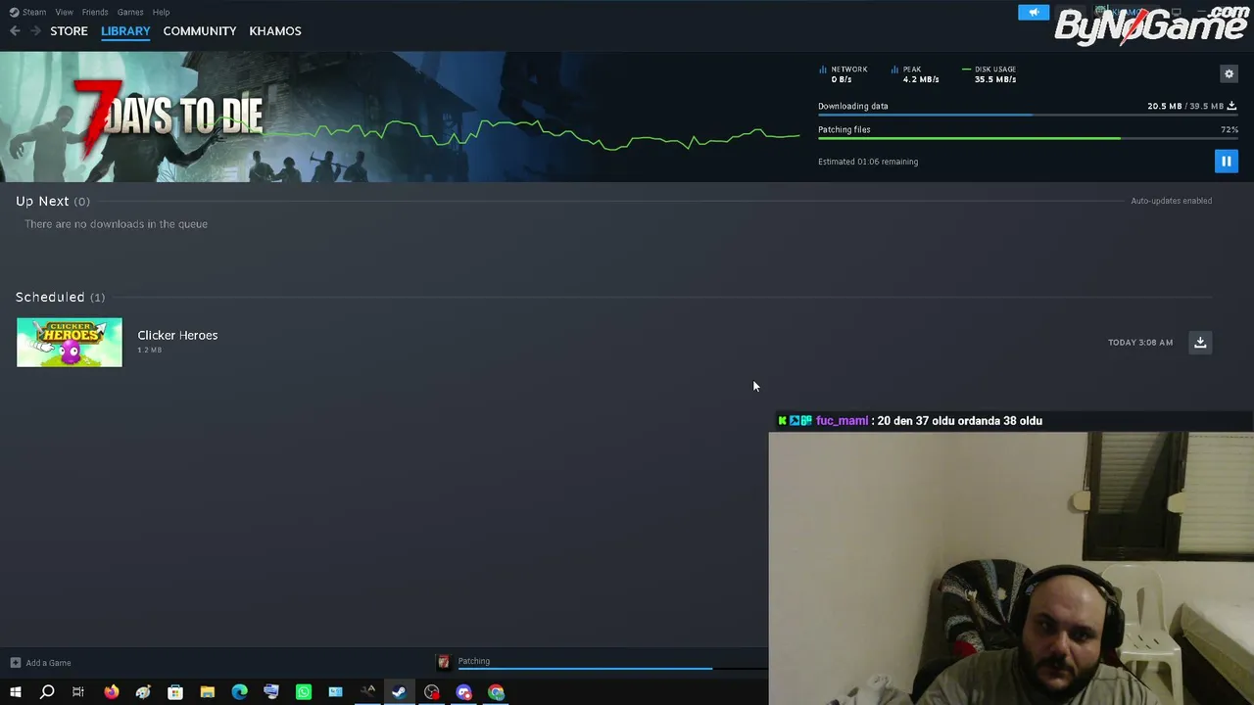This screenshot has width=1254, height=705.
Task: Switch to Google Chrome in the taskbar
Action: click(497, 692)
